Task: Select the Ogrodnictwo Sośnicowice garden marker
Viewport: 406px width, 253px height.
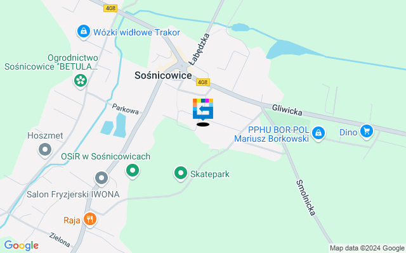Action: click(81, 82)
